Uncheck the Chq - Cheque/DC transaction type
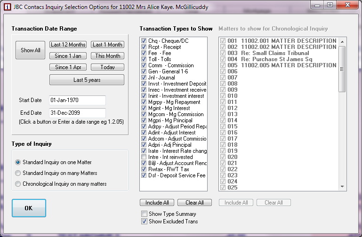 click(144, 41)
